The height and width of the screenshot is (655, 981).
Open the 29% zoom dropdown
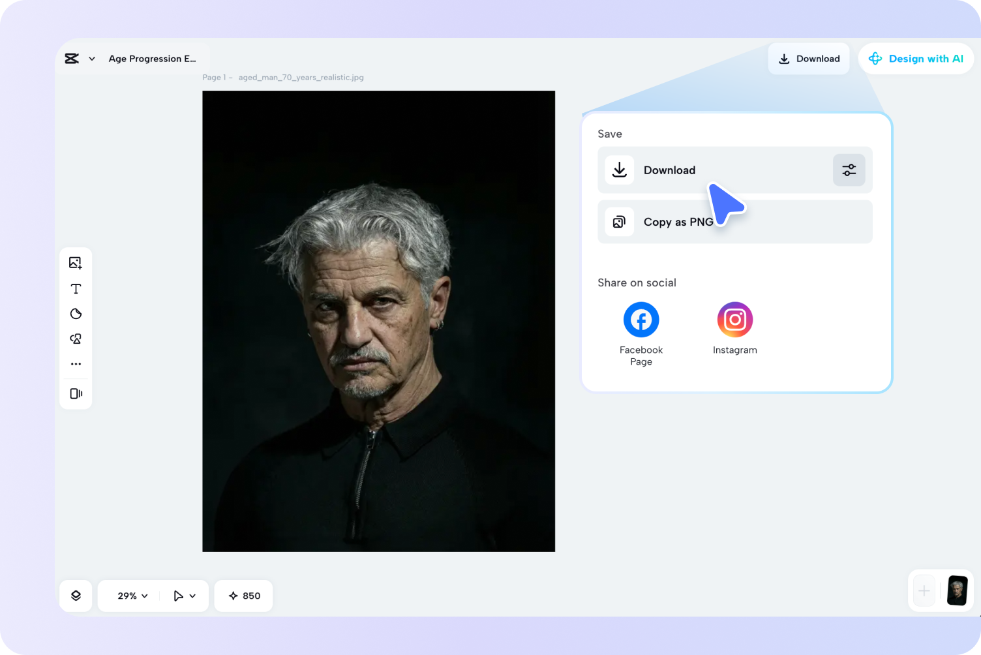132,596
